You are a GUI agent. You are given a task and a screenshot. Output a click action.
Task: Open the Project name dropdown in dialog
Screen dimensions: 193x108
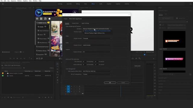click(99, 19)
